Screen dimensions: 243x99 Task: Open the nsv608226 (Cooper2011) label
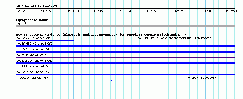click(x=34, y=49)
